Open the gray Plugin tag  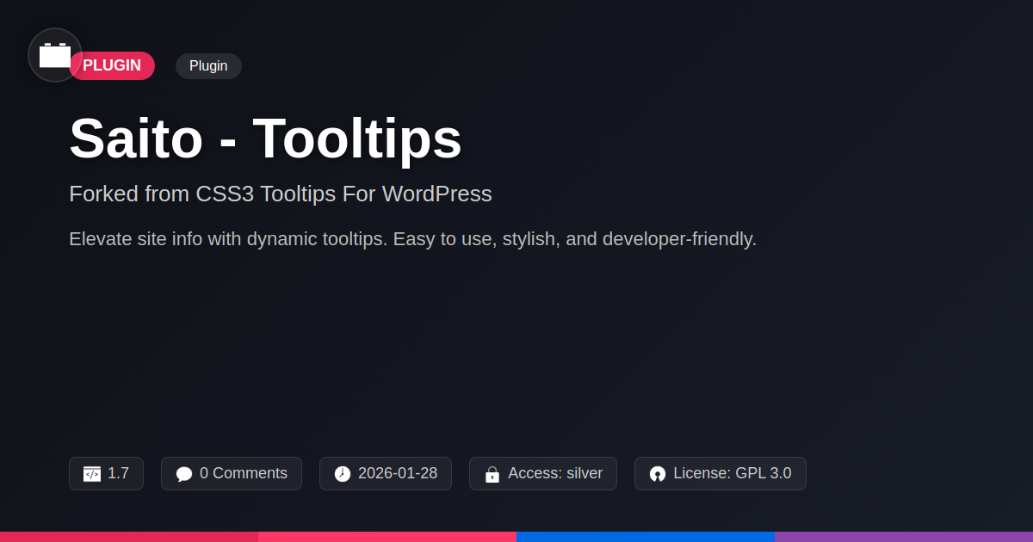coord(208,66)
